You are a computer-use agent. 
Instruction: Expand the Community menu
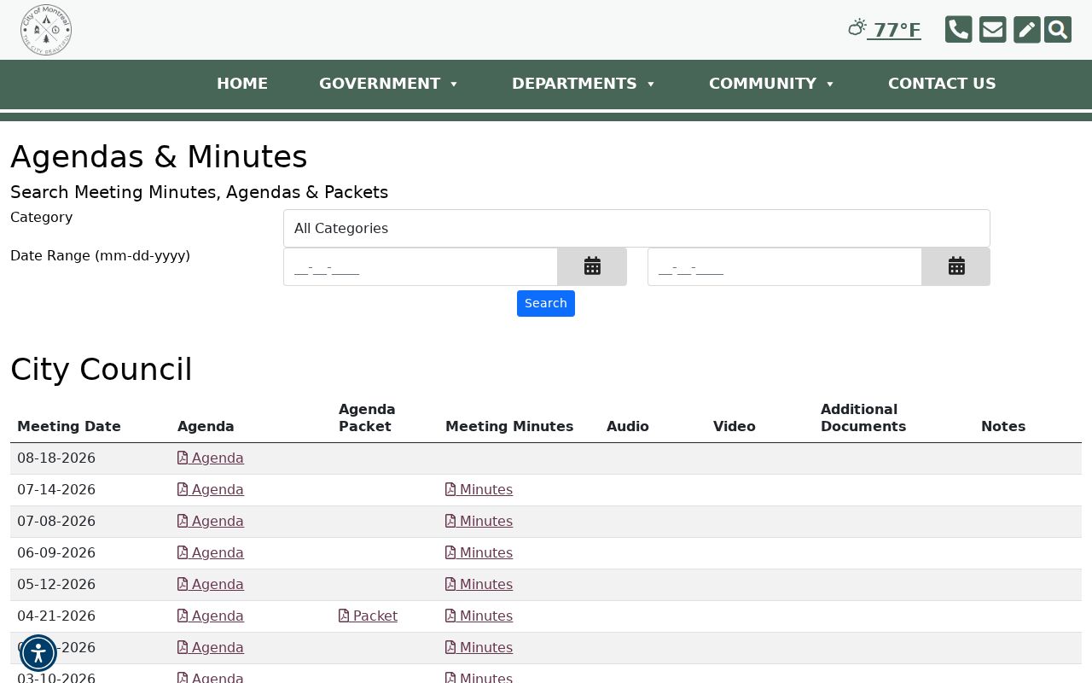pos(772,84)
